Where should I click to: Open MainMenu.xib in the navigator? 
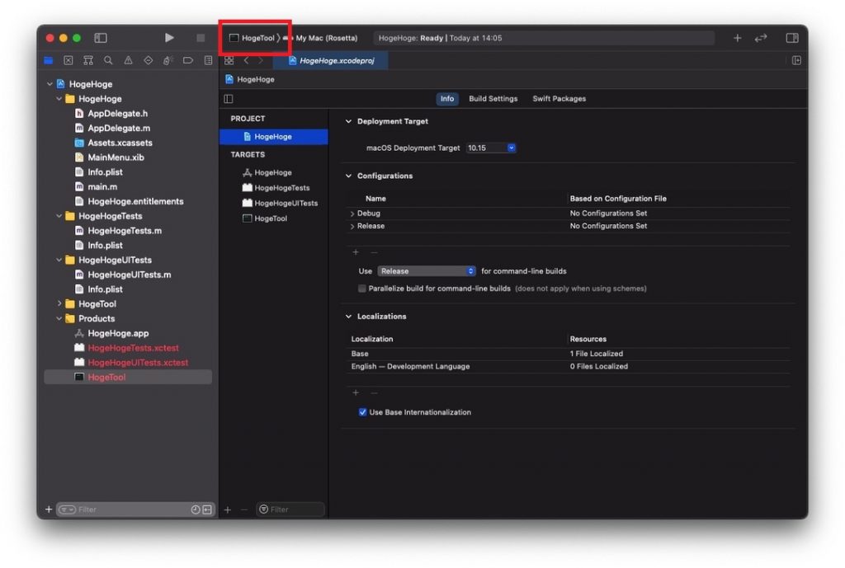pos(116,157)
